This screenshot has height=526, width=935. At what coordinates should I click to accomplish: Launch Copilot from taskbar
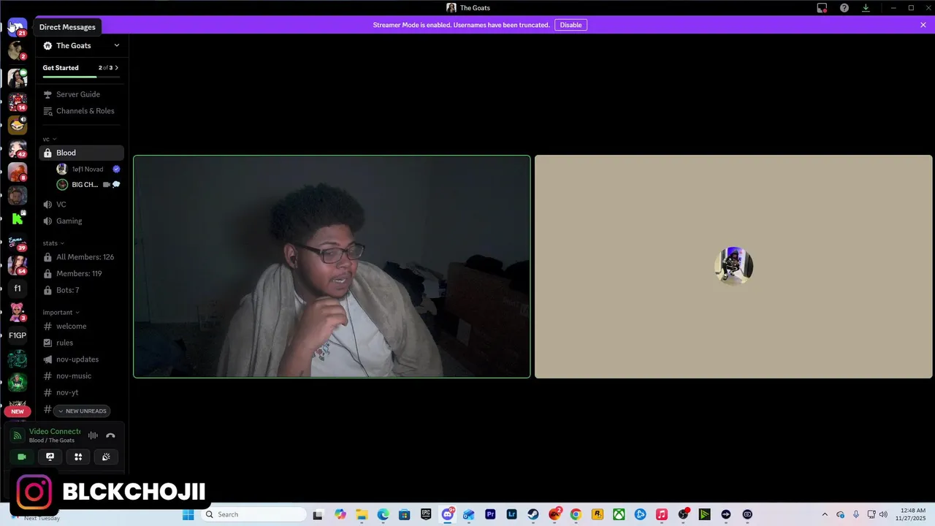point(340,514)
